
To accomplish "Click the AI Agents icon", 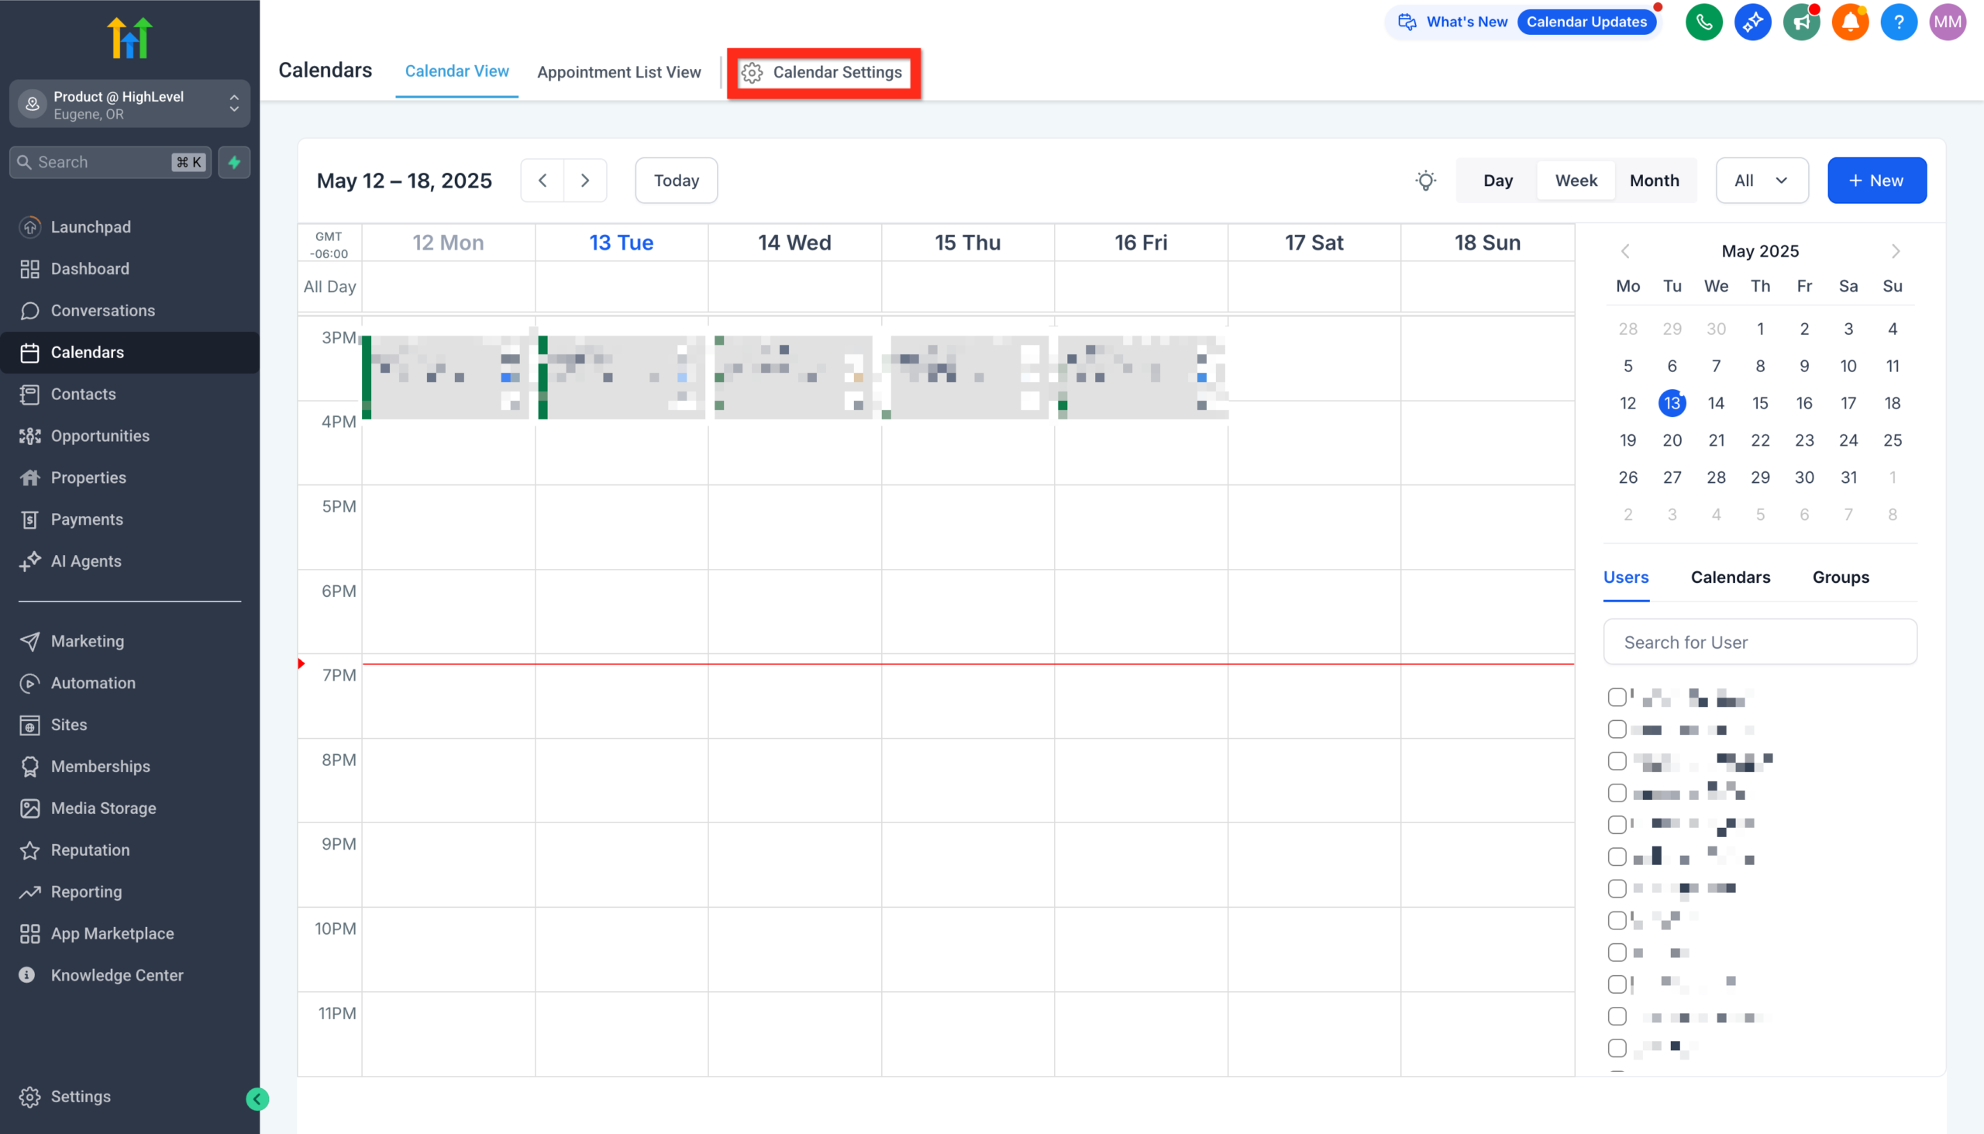I will (29, 560).
